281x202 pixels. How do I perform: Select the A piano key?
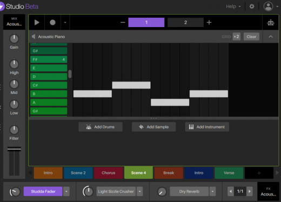click(49, 103)
